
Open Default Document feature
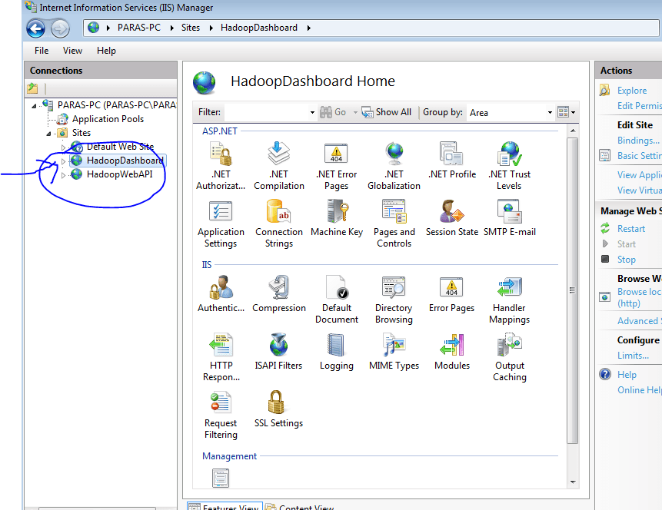[x=337, y=300]
